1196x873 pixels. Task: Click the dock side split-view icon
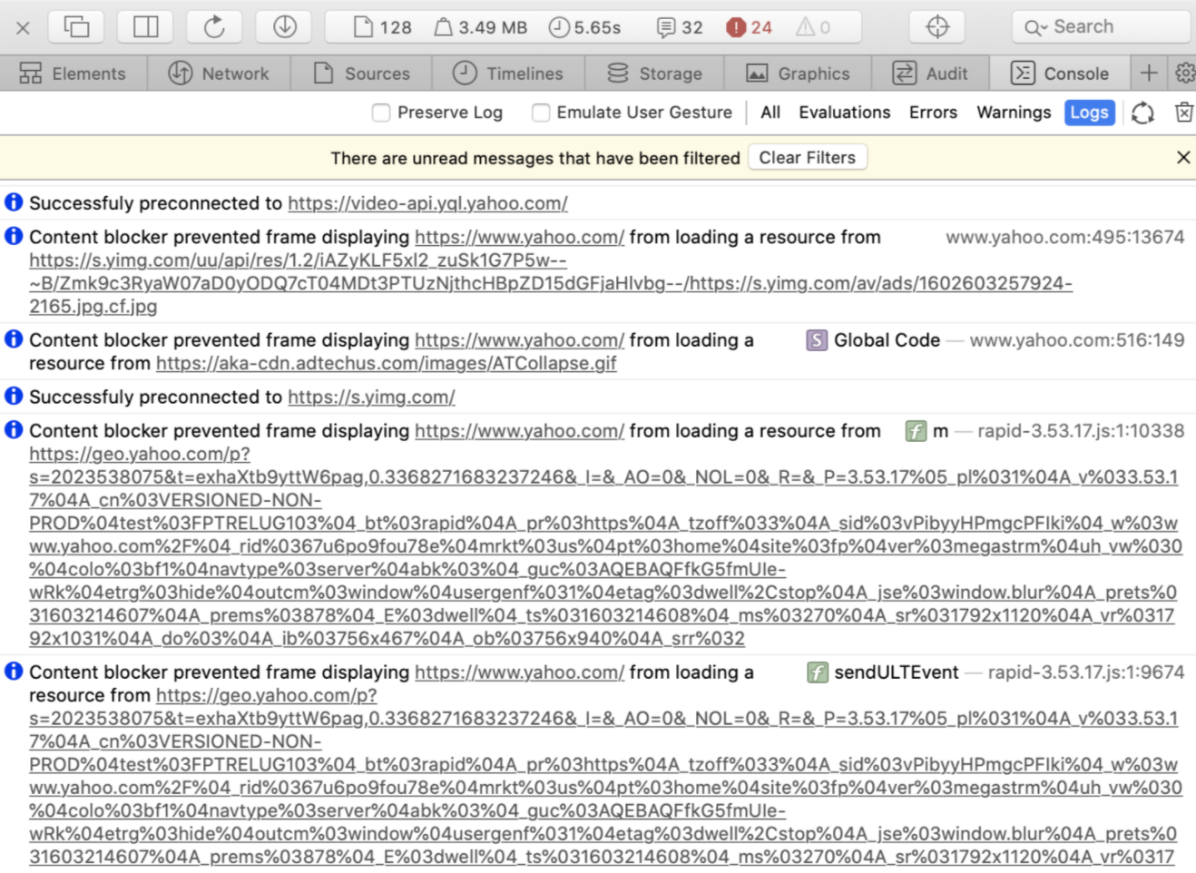pyautogui.click(x=145, y=27)
